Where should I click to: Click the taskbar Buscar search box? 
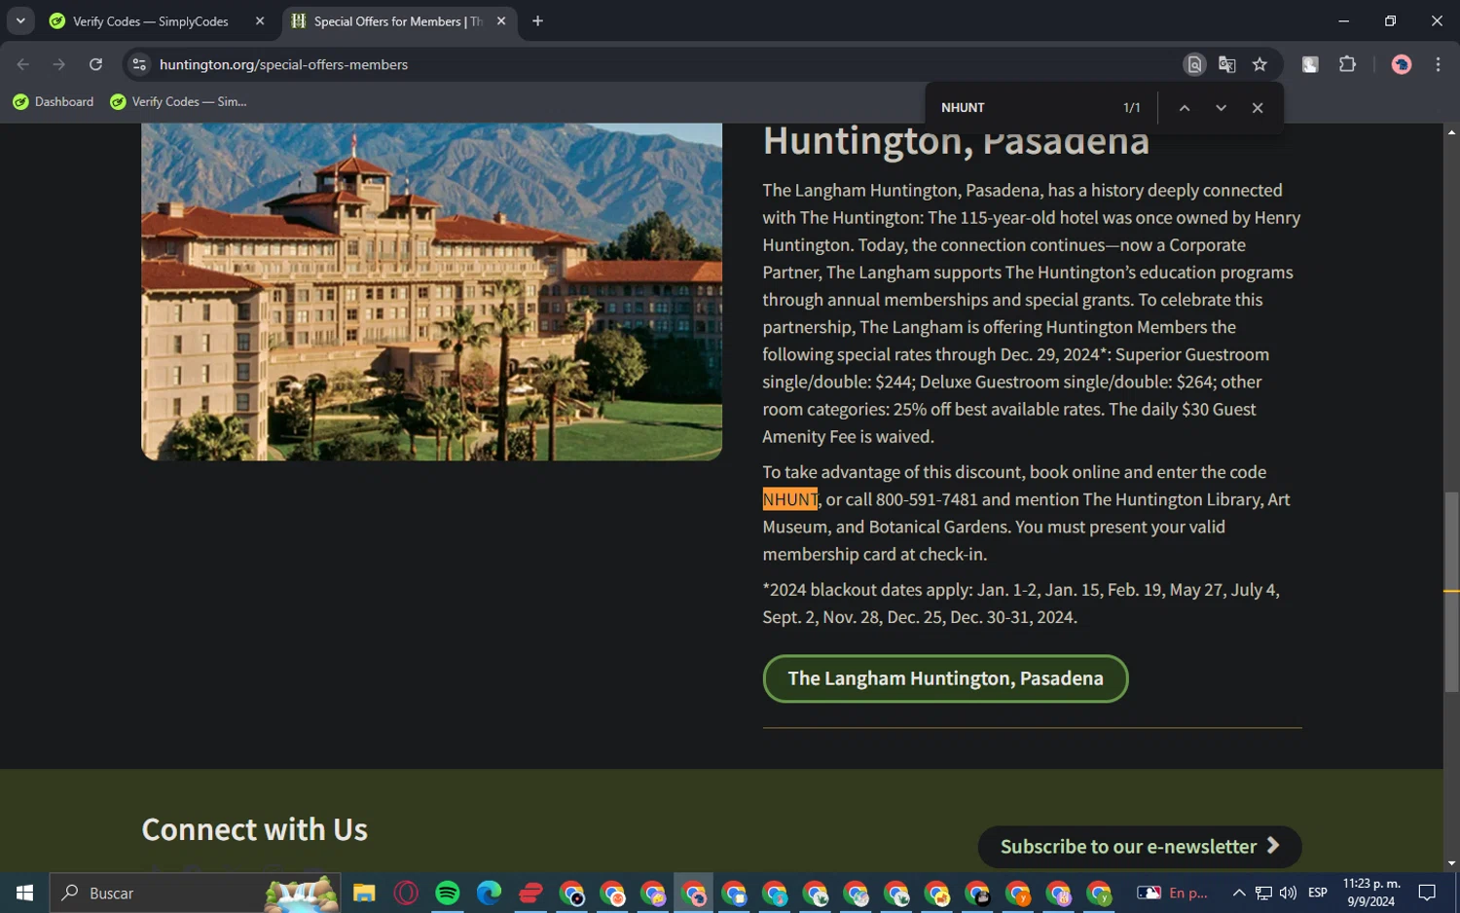tap(195, 893)
